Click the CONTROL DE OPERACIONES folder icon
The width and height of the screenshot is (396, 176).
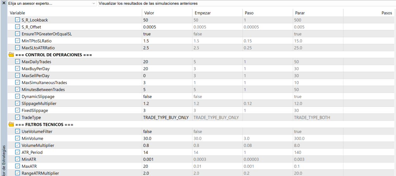coord(11,55)
